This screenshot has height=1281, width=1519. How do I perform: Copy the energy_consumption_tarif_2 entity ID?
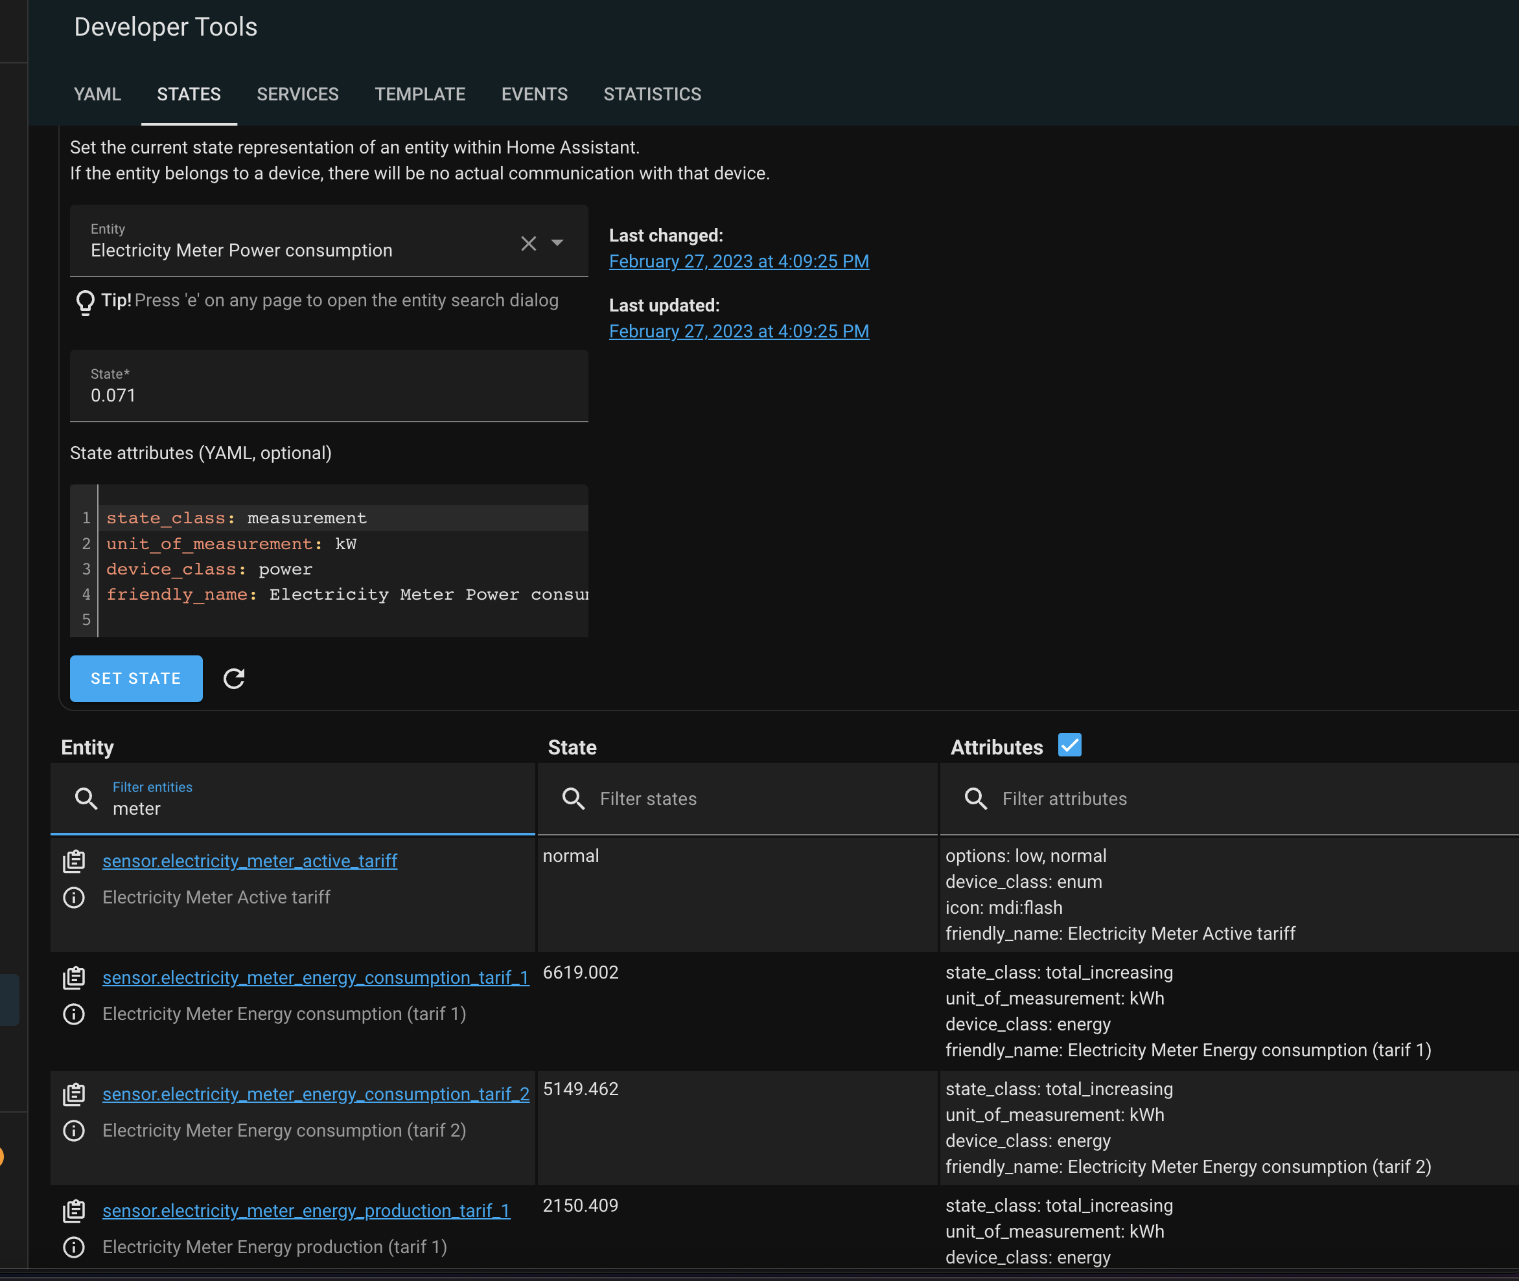point(74,1094)
